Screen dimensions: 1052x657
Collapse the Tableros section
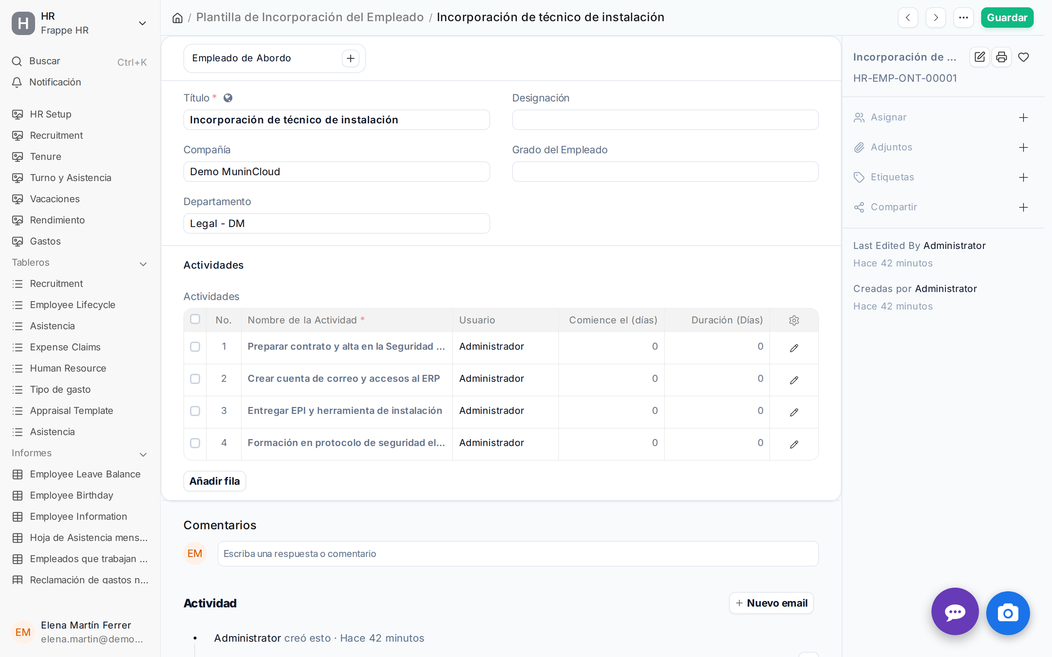(x=143, y=264)
